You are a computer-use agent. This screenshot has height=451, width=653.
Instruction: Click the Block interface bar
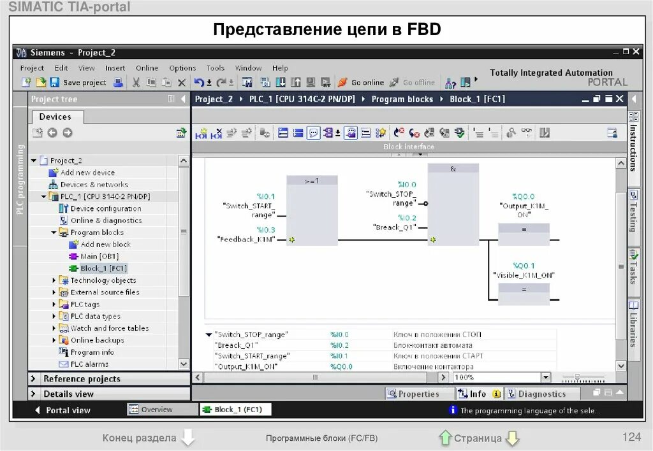pyautogui.click(x=409, y=147)
